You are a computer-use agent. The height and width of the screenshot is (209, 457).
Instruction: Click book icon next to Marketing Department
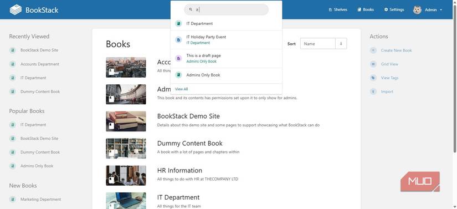click(x=13, y=200)
